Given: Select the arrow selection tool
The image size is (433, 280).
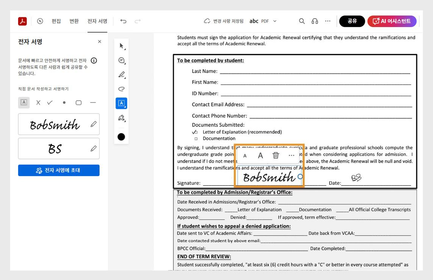Looking at the screenshot, I should pos(122,46).
